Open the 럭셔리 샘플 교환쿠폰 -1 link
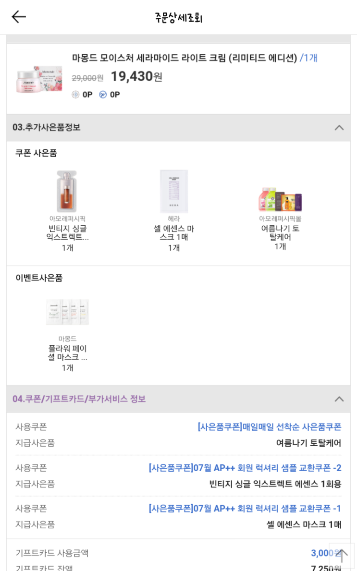Image resolution: width=357 pixels, height=571 pixels. pos(245,509)
